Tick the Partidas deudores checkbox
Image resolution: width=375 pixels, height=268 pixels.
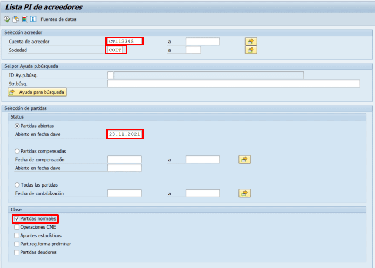coord(16,252)
